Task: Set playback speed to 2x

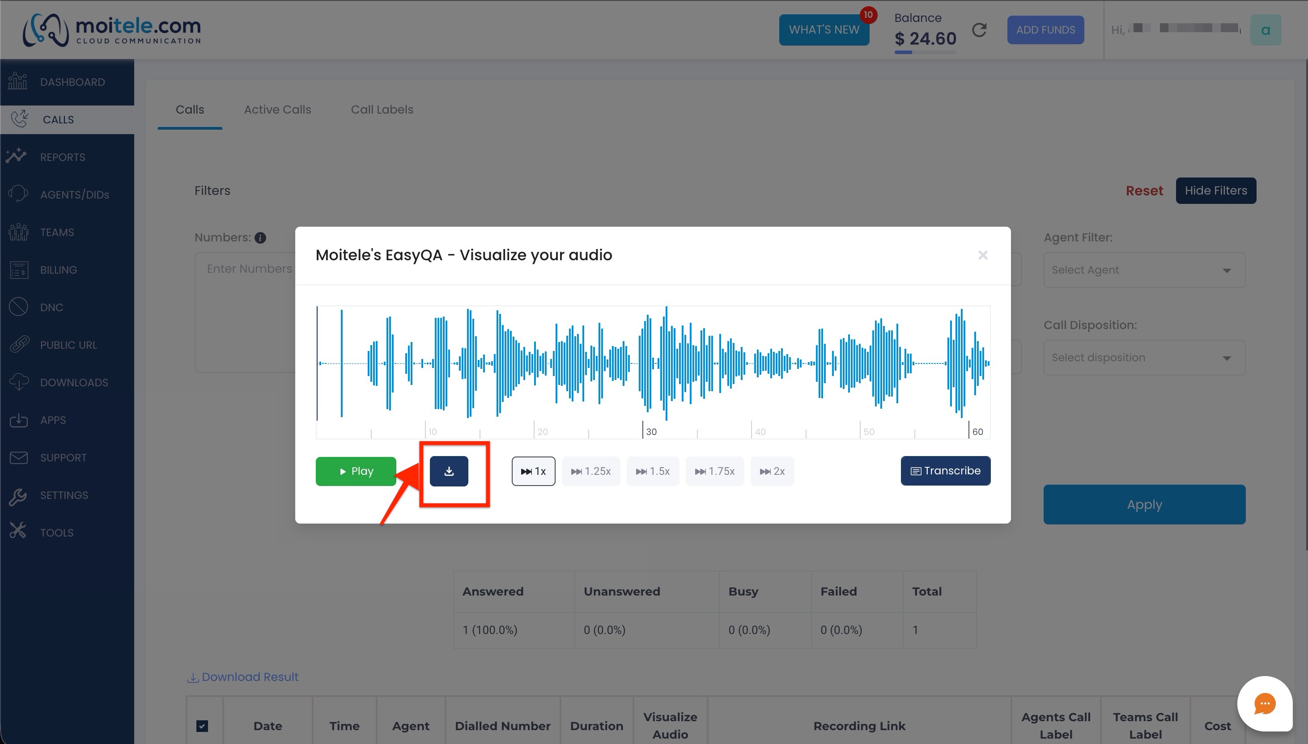Action: click(x=772, y=471)
